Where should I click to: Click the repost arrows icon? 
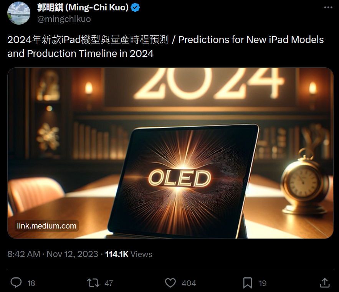point(93,283)
